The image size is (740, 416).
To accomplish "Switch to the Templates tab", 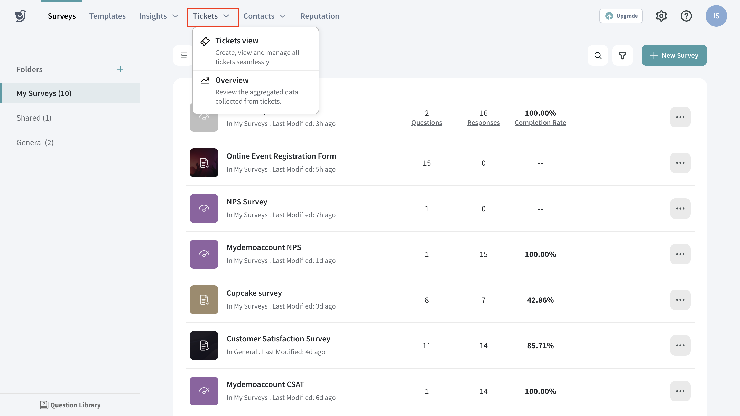I will pos(107,16).
